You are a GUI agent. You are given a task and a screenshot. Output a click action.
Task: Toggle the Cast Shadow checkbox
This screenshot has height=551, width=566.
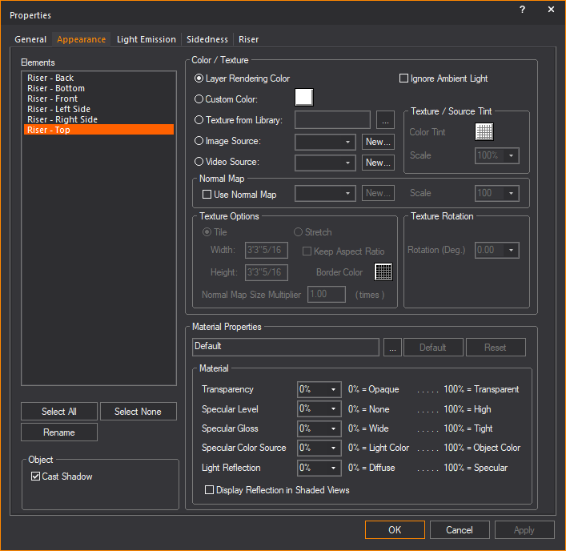point(35,477)
